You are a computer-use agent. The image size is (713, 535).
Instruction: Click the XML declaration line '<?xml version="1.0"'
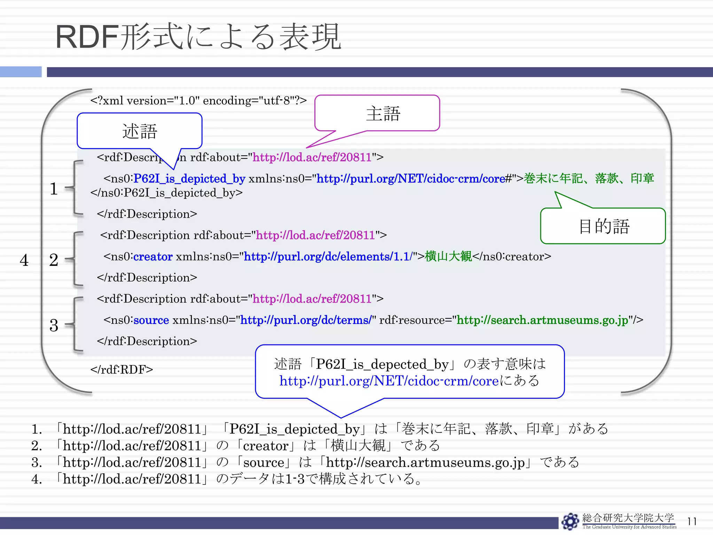198,101
